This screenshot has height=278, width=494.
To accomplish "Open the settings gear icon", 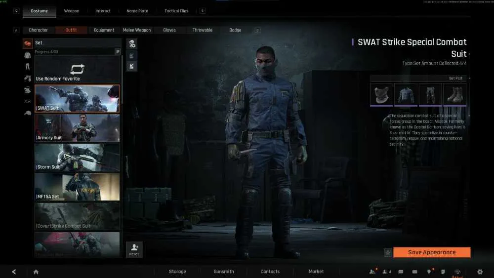I will pos(480,272).
